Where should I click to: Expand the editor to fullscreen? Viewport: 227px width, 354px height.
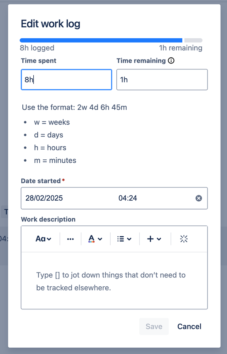[x=184, y=238]
